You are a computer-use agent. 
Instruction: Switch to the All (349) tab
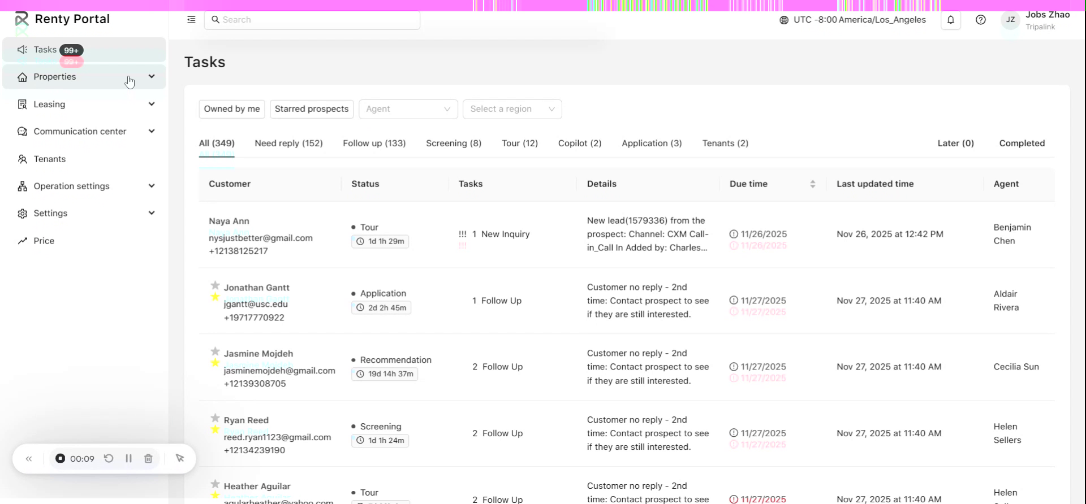[217, 144]
